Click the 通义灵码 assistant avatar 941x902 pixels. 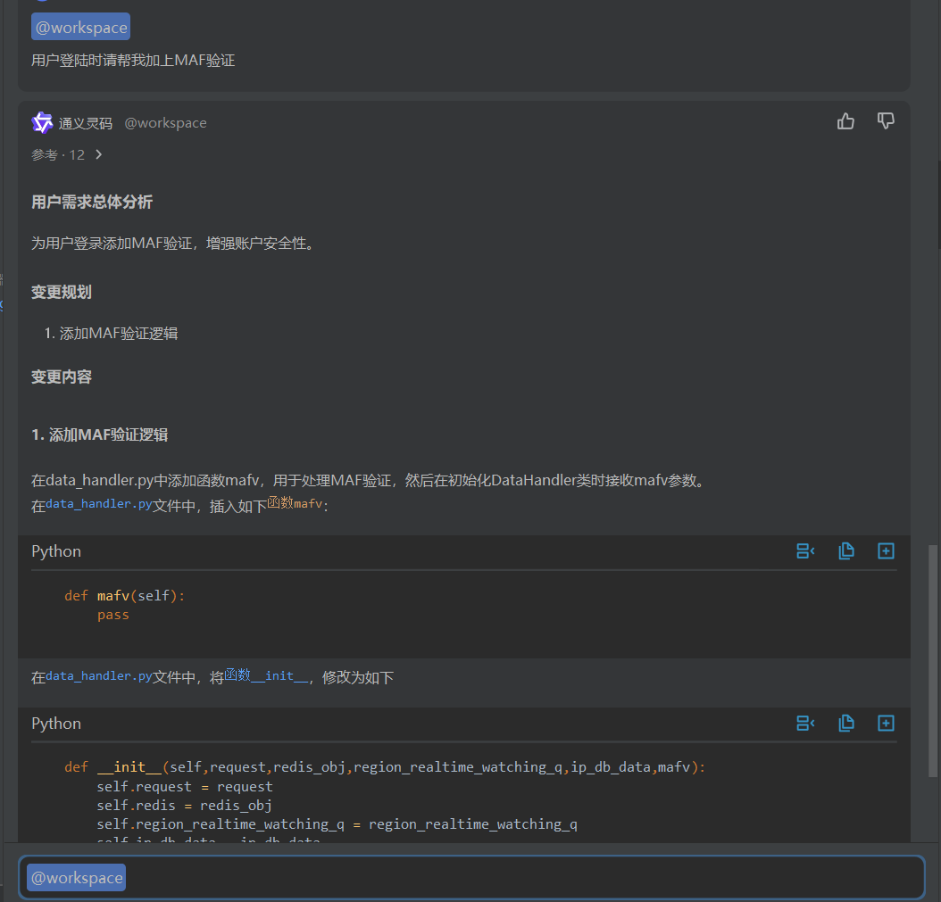point(42,121)
